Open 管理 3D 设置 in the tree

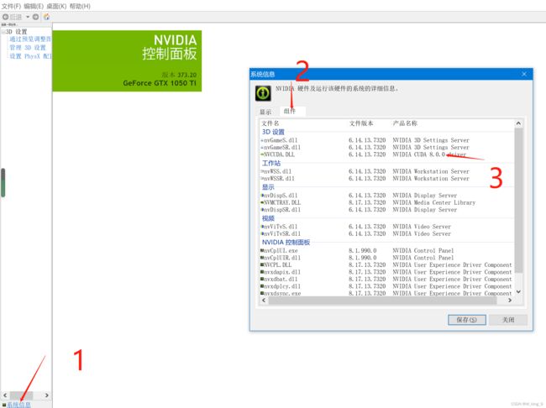(x=28, y=48)
